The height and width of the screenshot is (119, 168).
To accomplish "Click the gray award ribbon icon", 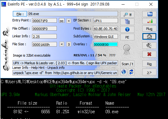I will 127,50.
